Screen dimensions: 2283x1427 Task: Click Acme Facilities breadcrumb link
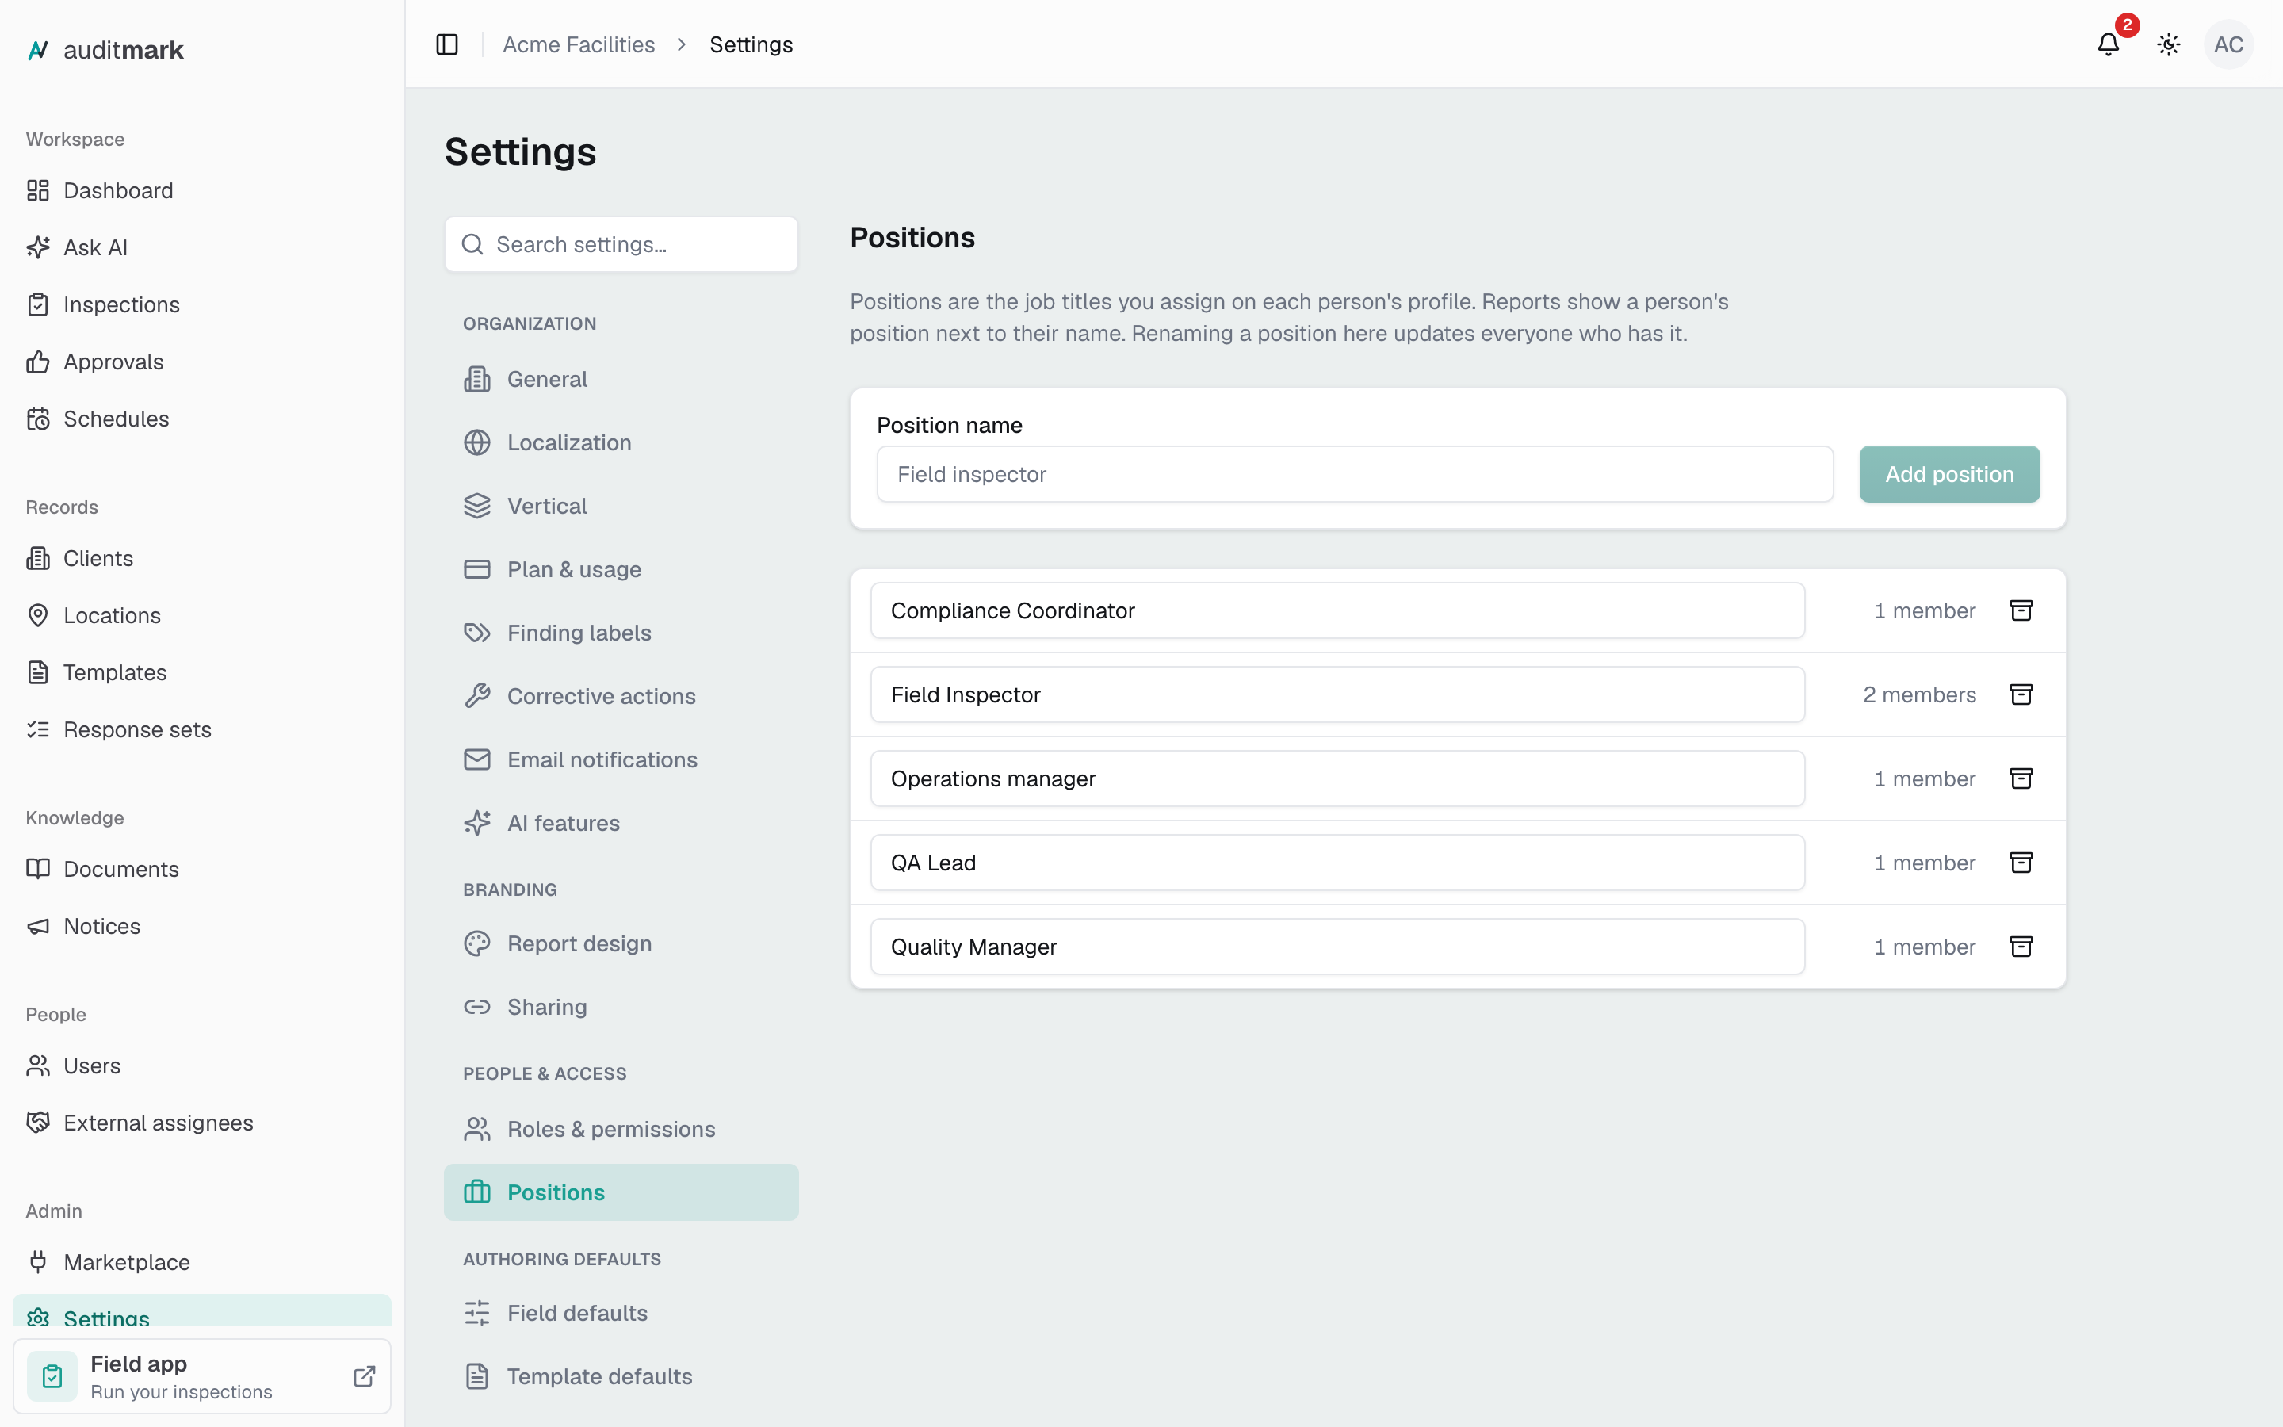(579, 44)
